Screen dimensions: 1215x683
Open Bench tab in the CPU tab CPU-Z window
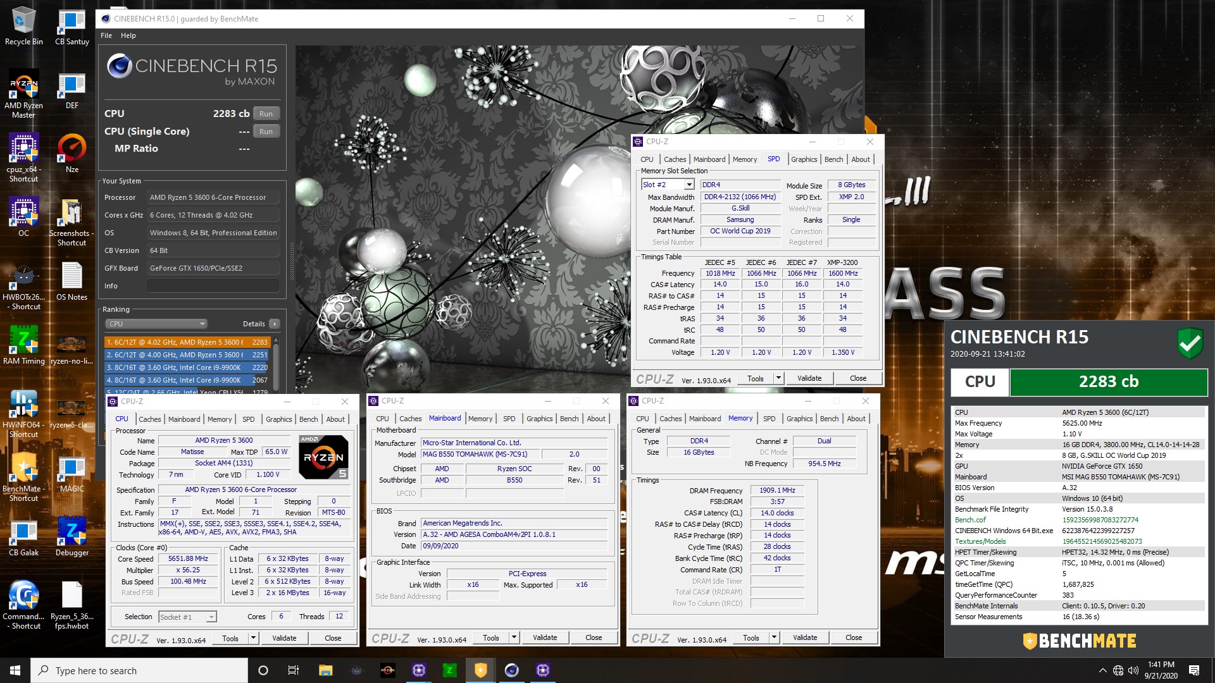coord(308,419)
